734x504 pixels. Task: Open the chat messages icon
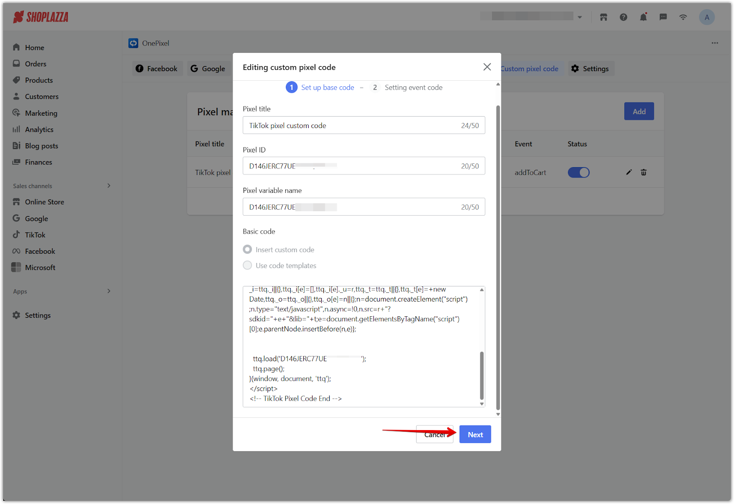(663, 17)
